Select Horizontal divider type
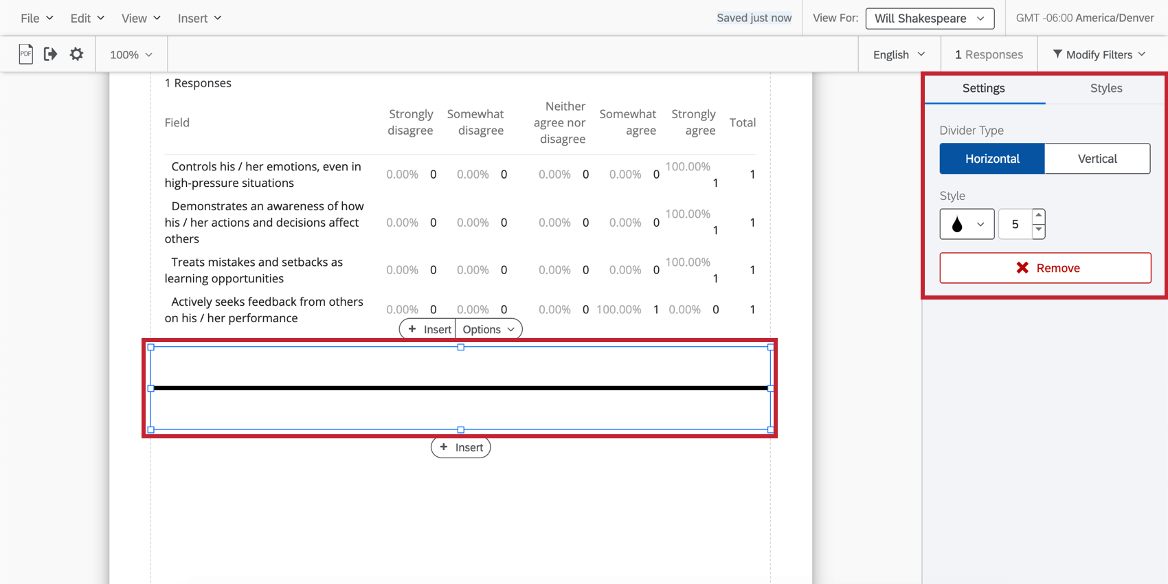Image resolution: width=1168 pixels, height=584 pixels. click(x=992, y=159)
